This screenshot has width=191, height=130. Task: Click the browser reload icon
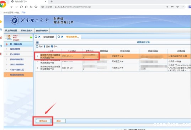tap(21, 7)
